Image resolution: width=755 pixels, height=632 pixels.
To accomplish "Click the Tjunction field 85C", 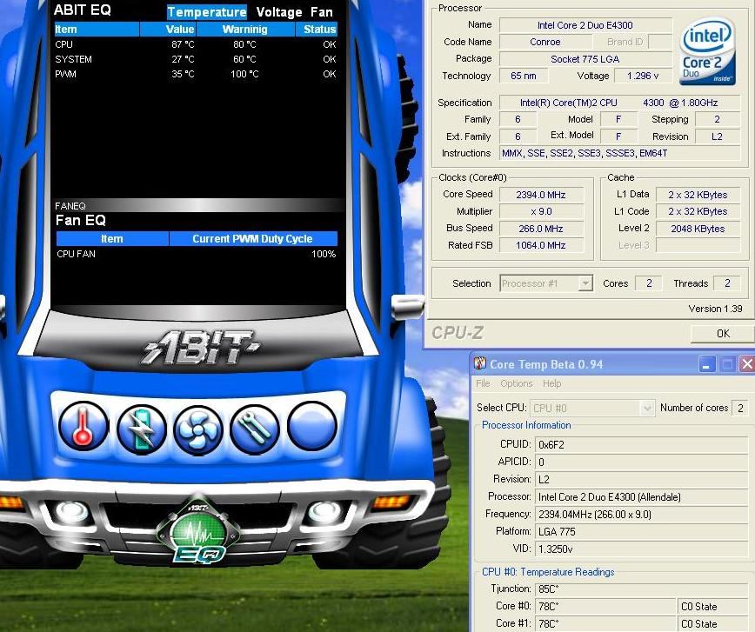I will (640, 589).
